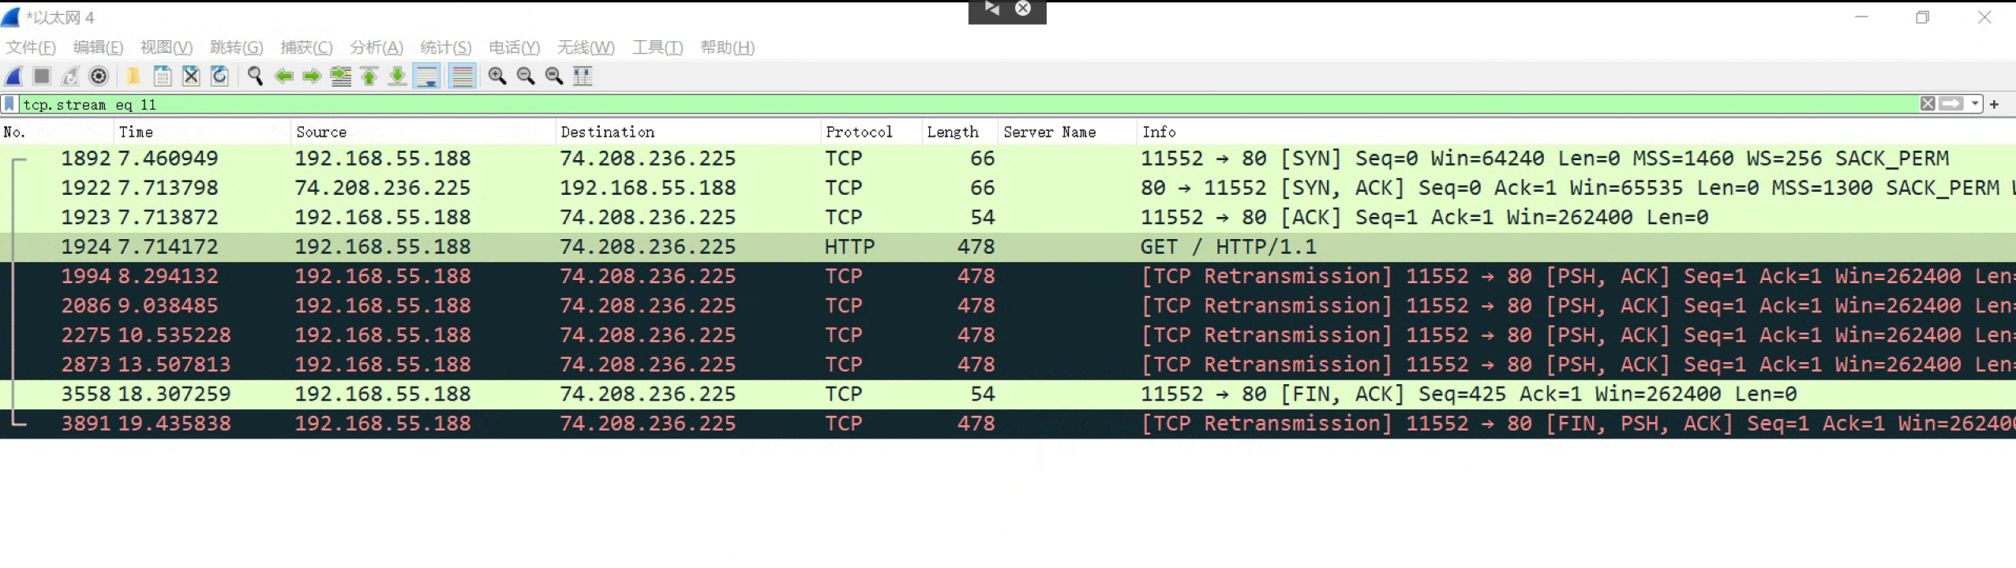Open the display filter bookmark button
The image size is (2016, 568).
9,104
